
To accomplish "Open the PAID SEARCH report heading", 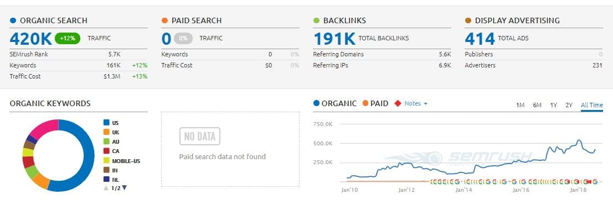I will [x=197, y=20].
